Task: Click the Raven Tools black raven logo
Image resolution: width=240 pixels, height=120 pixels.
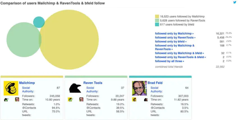Action: click(75, 88)
